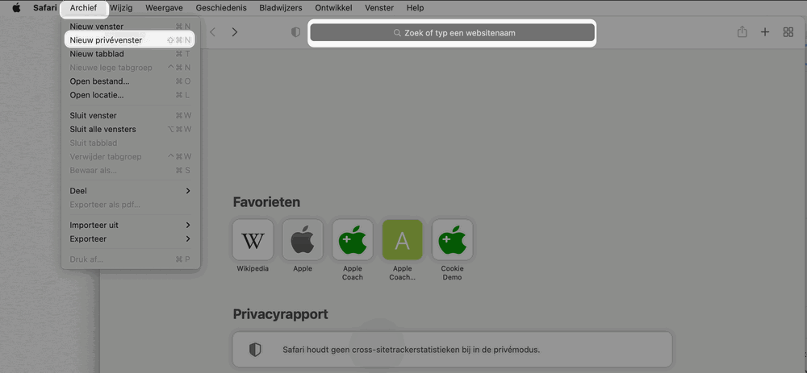This screenshot has height=373, width=807.
Task: Open the Wijzig menu
Action: (122, 8)
